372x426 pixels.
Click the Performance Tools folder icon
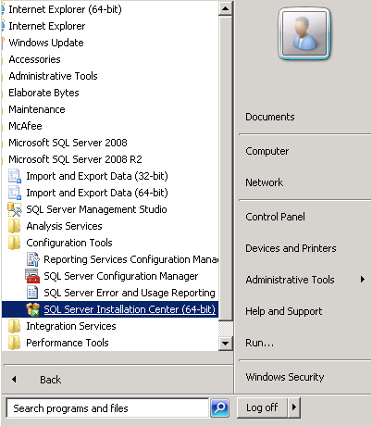[x=14, y=343]
